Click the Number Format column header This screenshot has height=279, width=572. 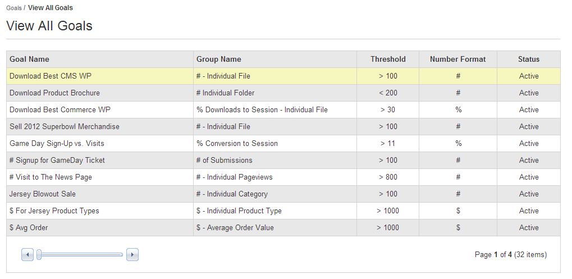(x=458, y=59)
